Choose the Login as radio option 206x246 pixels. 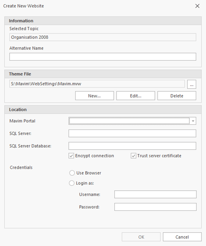coord(72,183)
